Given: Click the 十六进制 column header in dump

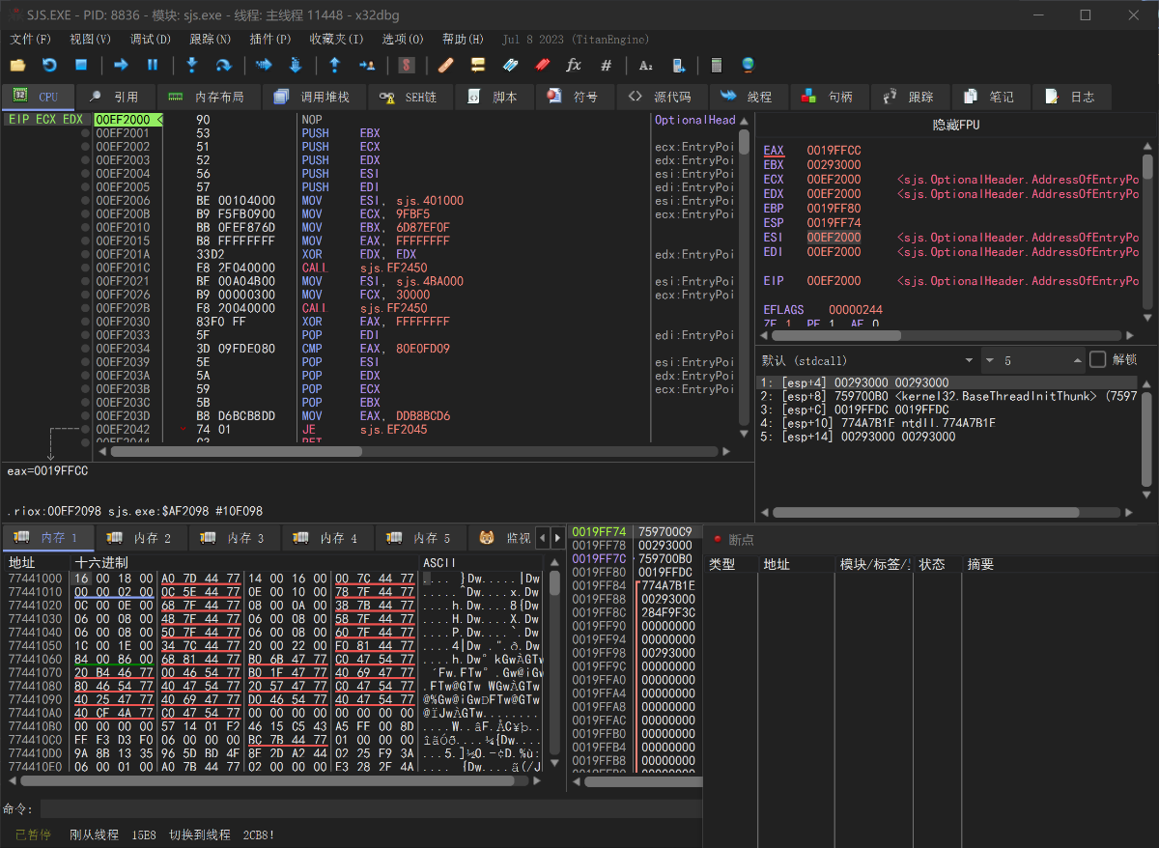Looking at the screenshot, I should [101, 563].
